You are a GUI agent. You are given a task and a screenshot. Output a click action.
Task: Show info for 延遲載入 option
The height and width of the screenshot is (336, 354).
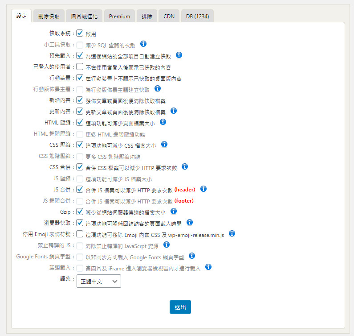point(208,267)
